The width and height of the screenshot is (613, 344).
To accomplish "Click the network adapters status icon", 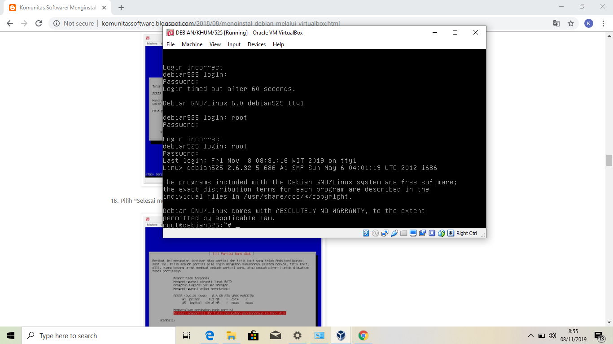I will [x=385, y=233].
